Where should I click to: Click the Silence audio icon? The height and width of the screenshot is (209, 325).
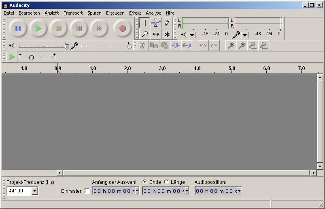(187, 45)
